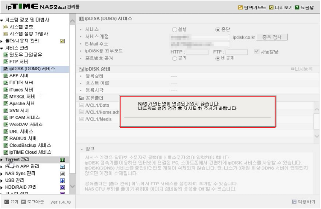This screenshot has width=321, height=209.
Task: Open 탐색기모드 explorer mode
Action: (252, 8)
